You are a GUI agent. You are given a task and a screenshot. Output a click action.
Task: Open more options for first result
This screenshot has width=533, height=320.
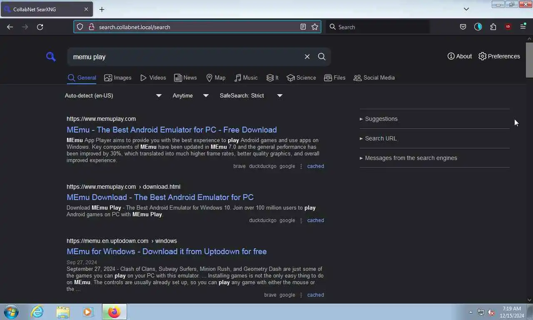[x=301, y=166]
